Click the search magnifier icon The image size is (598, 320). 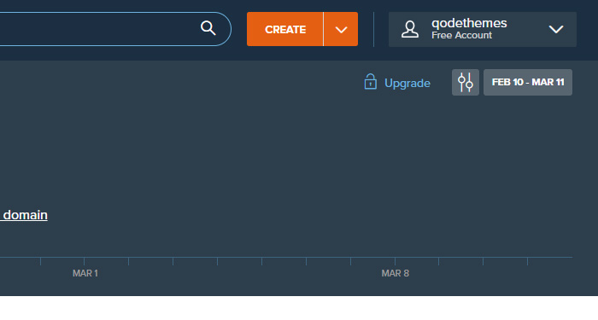[x=208, y=28]
